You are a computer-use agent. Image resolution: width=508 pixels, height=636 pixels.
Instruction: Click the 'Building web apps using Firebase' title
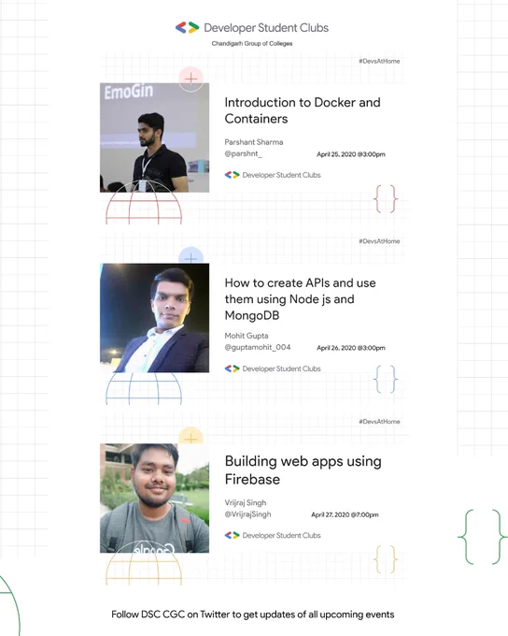(x=303, y=470)
